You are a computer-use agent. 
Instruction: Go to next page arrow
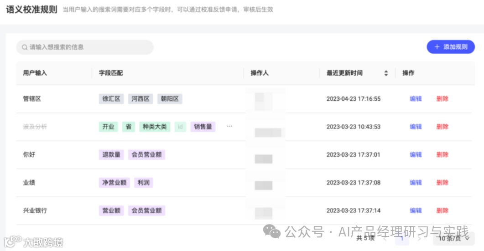pos(419,238)
